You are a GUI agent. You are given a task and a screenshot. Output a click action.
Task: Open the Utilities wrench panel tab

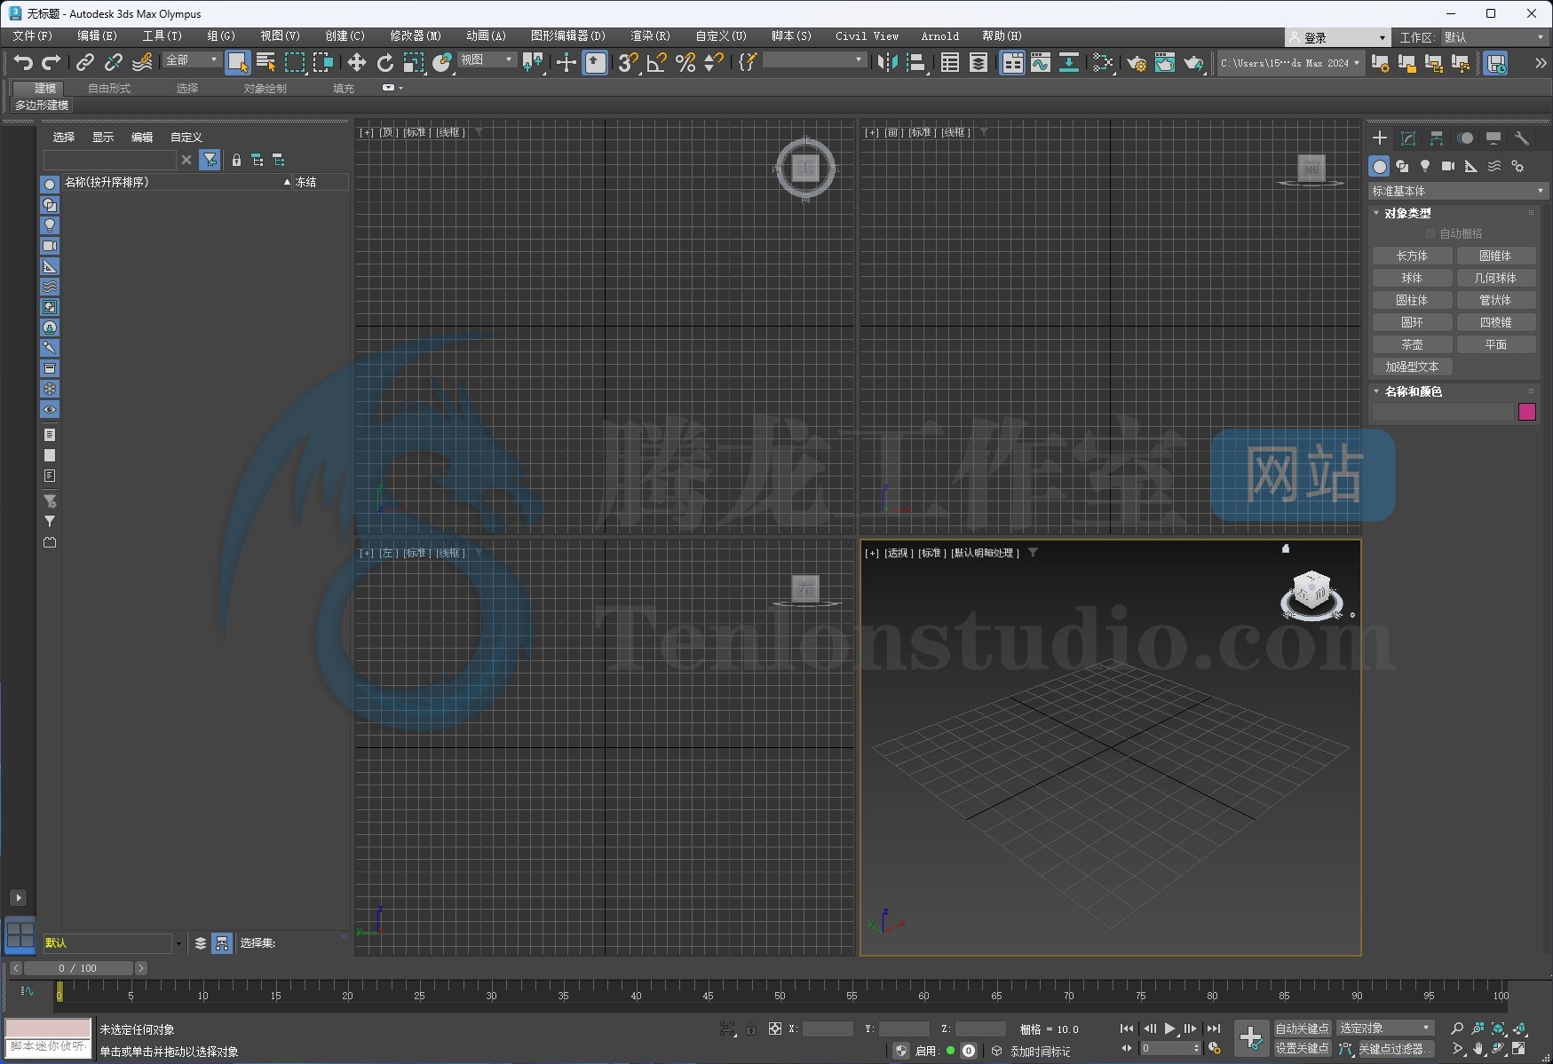coord(1522,138)
